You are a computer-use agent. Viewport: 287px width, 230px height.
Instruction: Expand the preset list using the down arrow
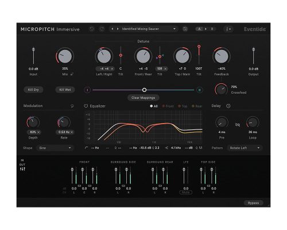tap(174, 29)
